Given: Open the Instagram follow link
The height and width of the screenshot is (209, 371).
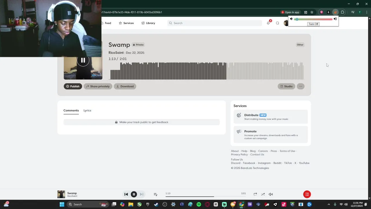Looking at the screenshot, I should click(264, 163).
